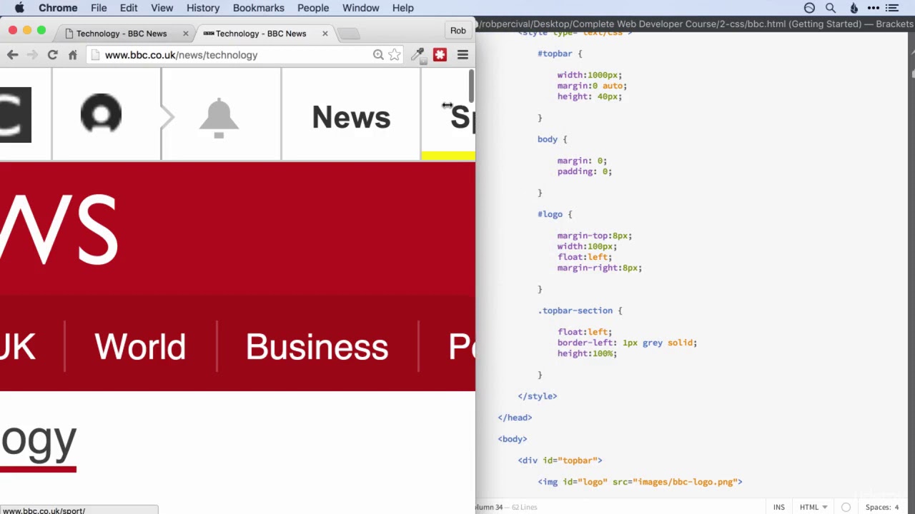Open the News link in BBC top bar
This screenshot has height=514, width=915.
click(351, 117)
